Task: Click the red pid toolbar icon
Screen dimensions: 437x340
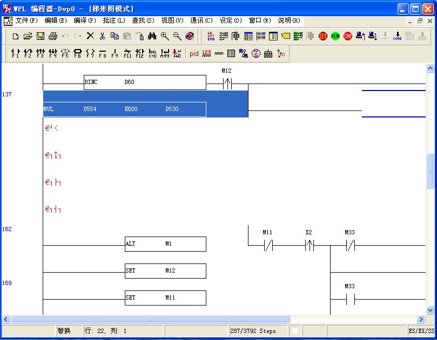Action: (194, 53)
